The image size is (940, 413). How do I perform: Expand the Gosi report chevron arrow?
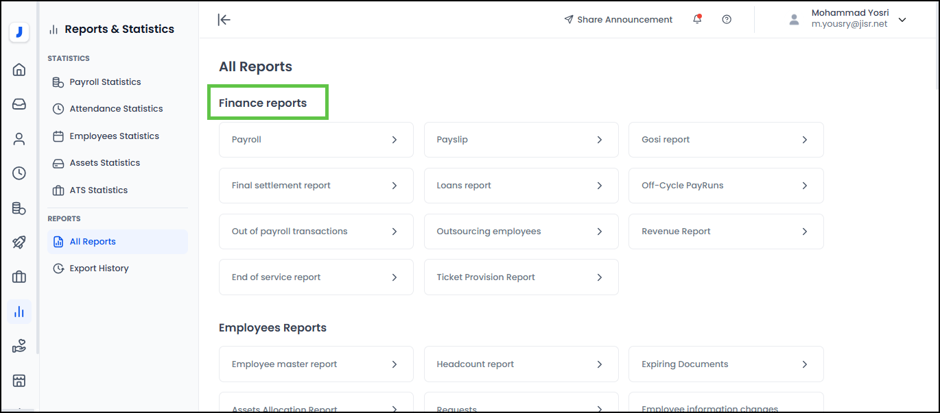(x=805, y=140)
